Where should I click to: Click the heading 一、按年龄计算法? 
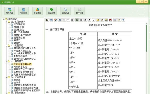[55, 30]
